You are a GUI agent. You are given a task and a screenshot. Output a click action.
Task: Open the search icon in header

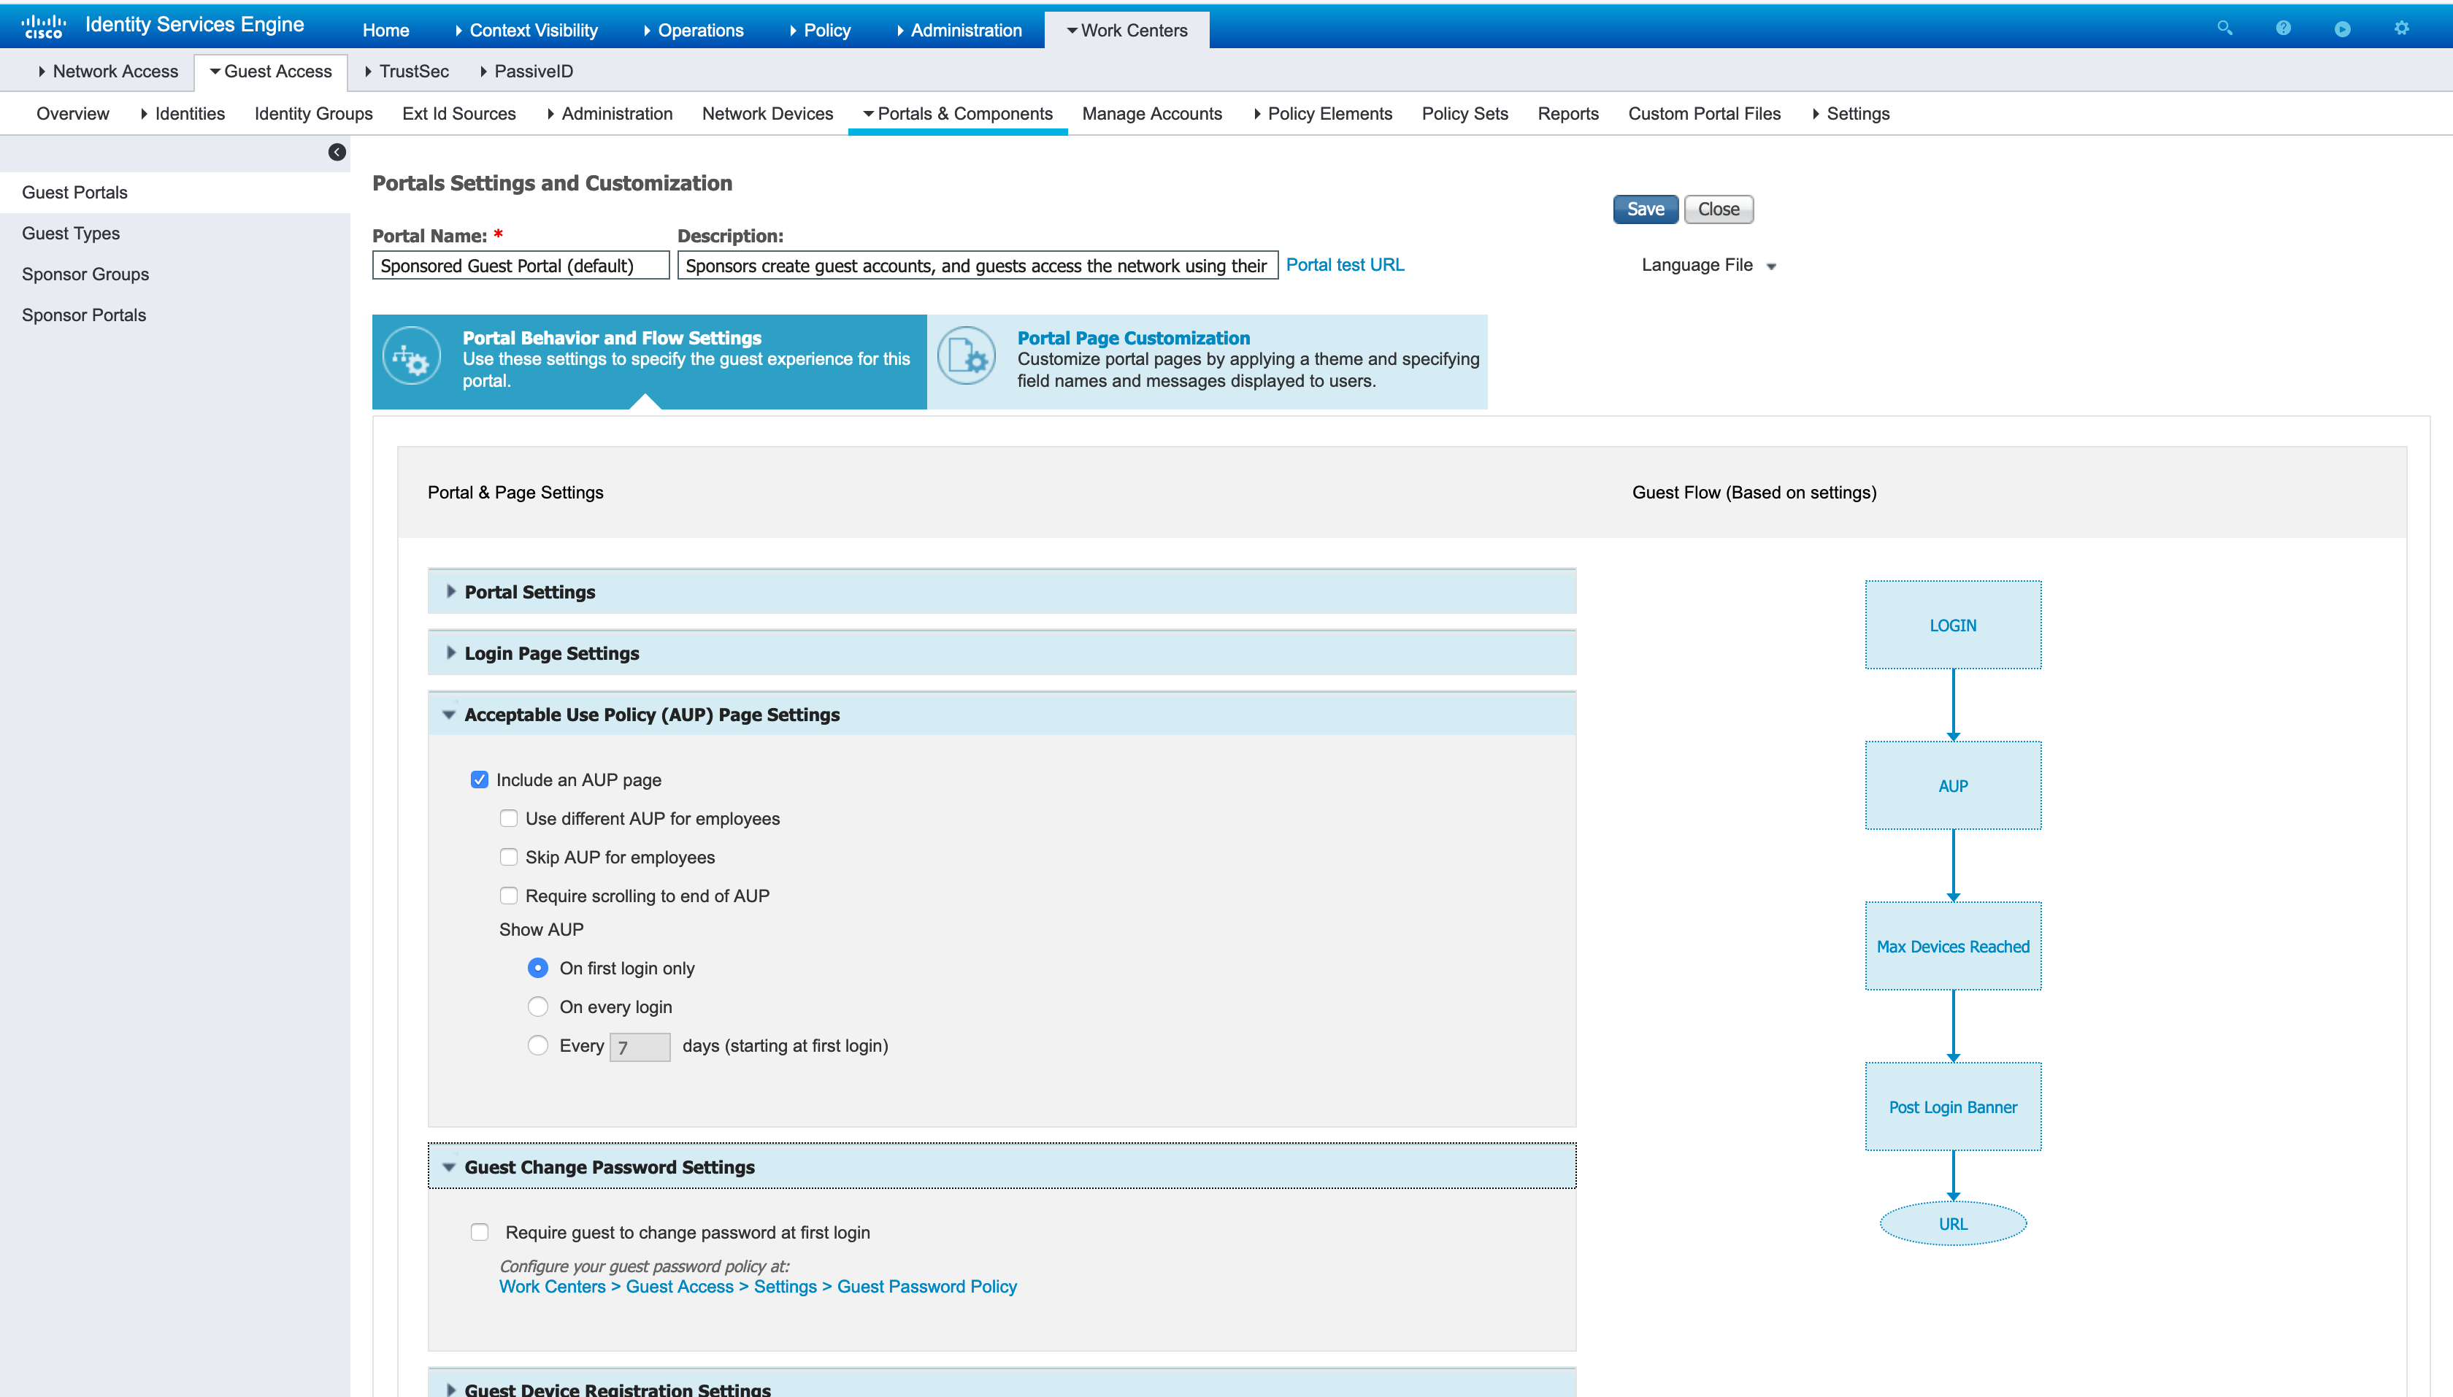pyautogui.click(x=2224, y=28)
